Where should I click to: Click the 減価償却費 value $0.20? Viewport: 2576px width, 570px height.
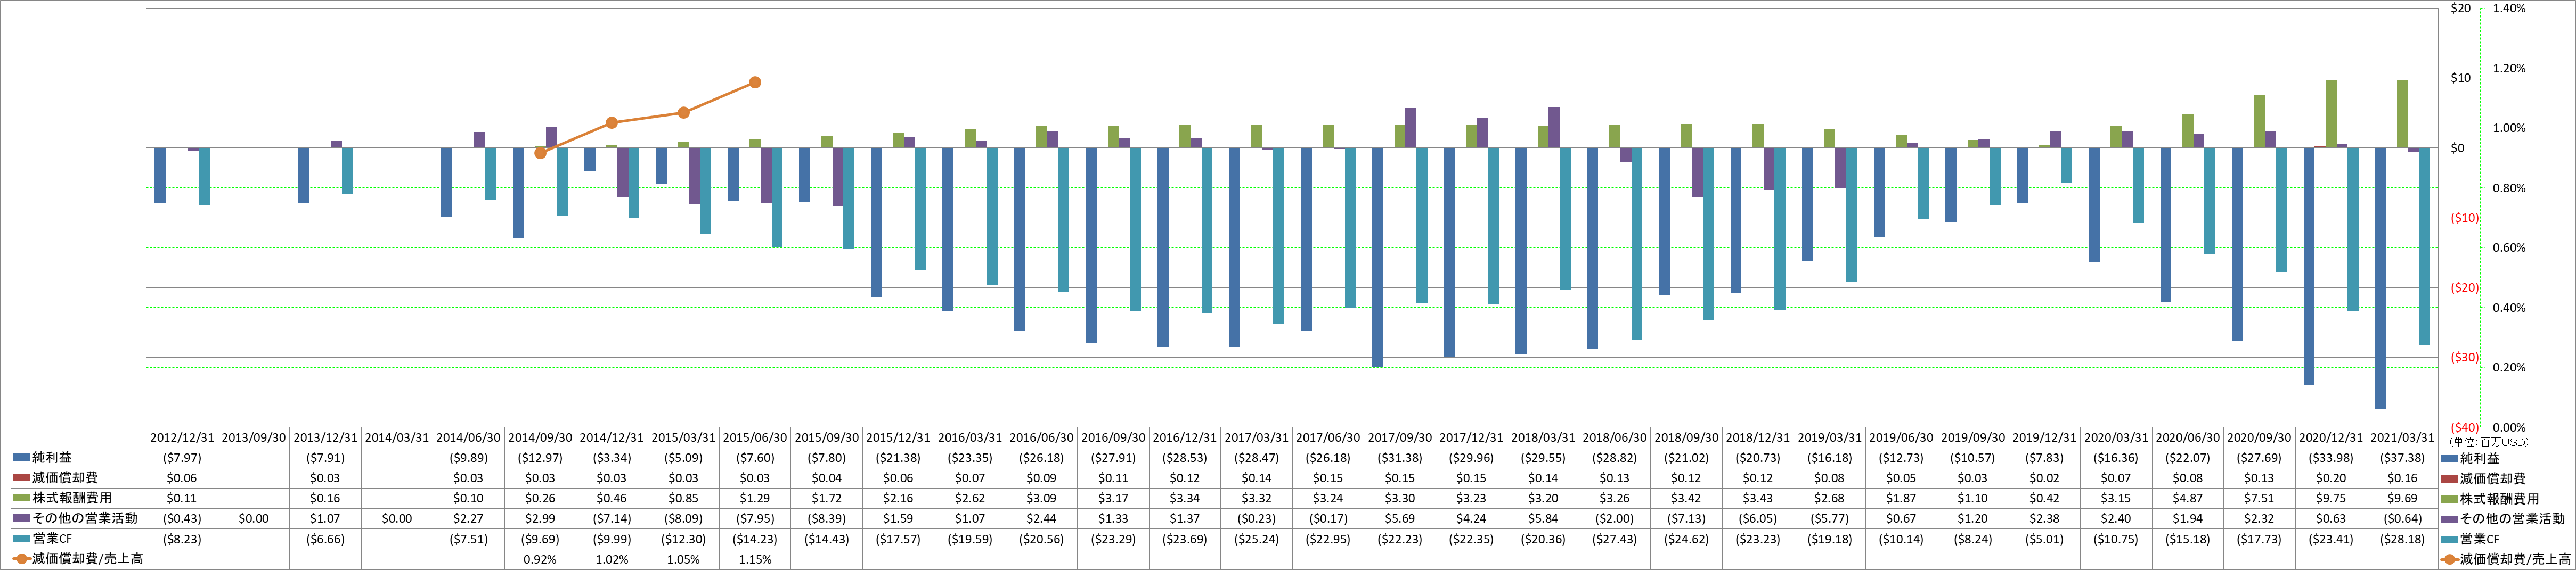pos(2331,478)
